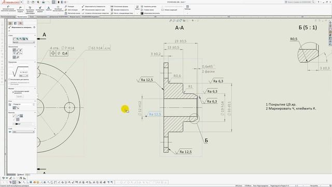Viewport: 332px width, 187px height.
Task: Click the Облако редакций (Revision Cloud) tool
Action: coord(169,10)
